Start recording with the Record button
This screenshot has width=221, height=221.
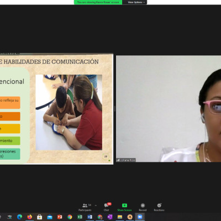coord(143,207)
